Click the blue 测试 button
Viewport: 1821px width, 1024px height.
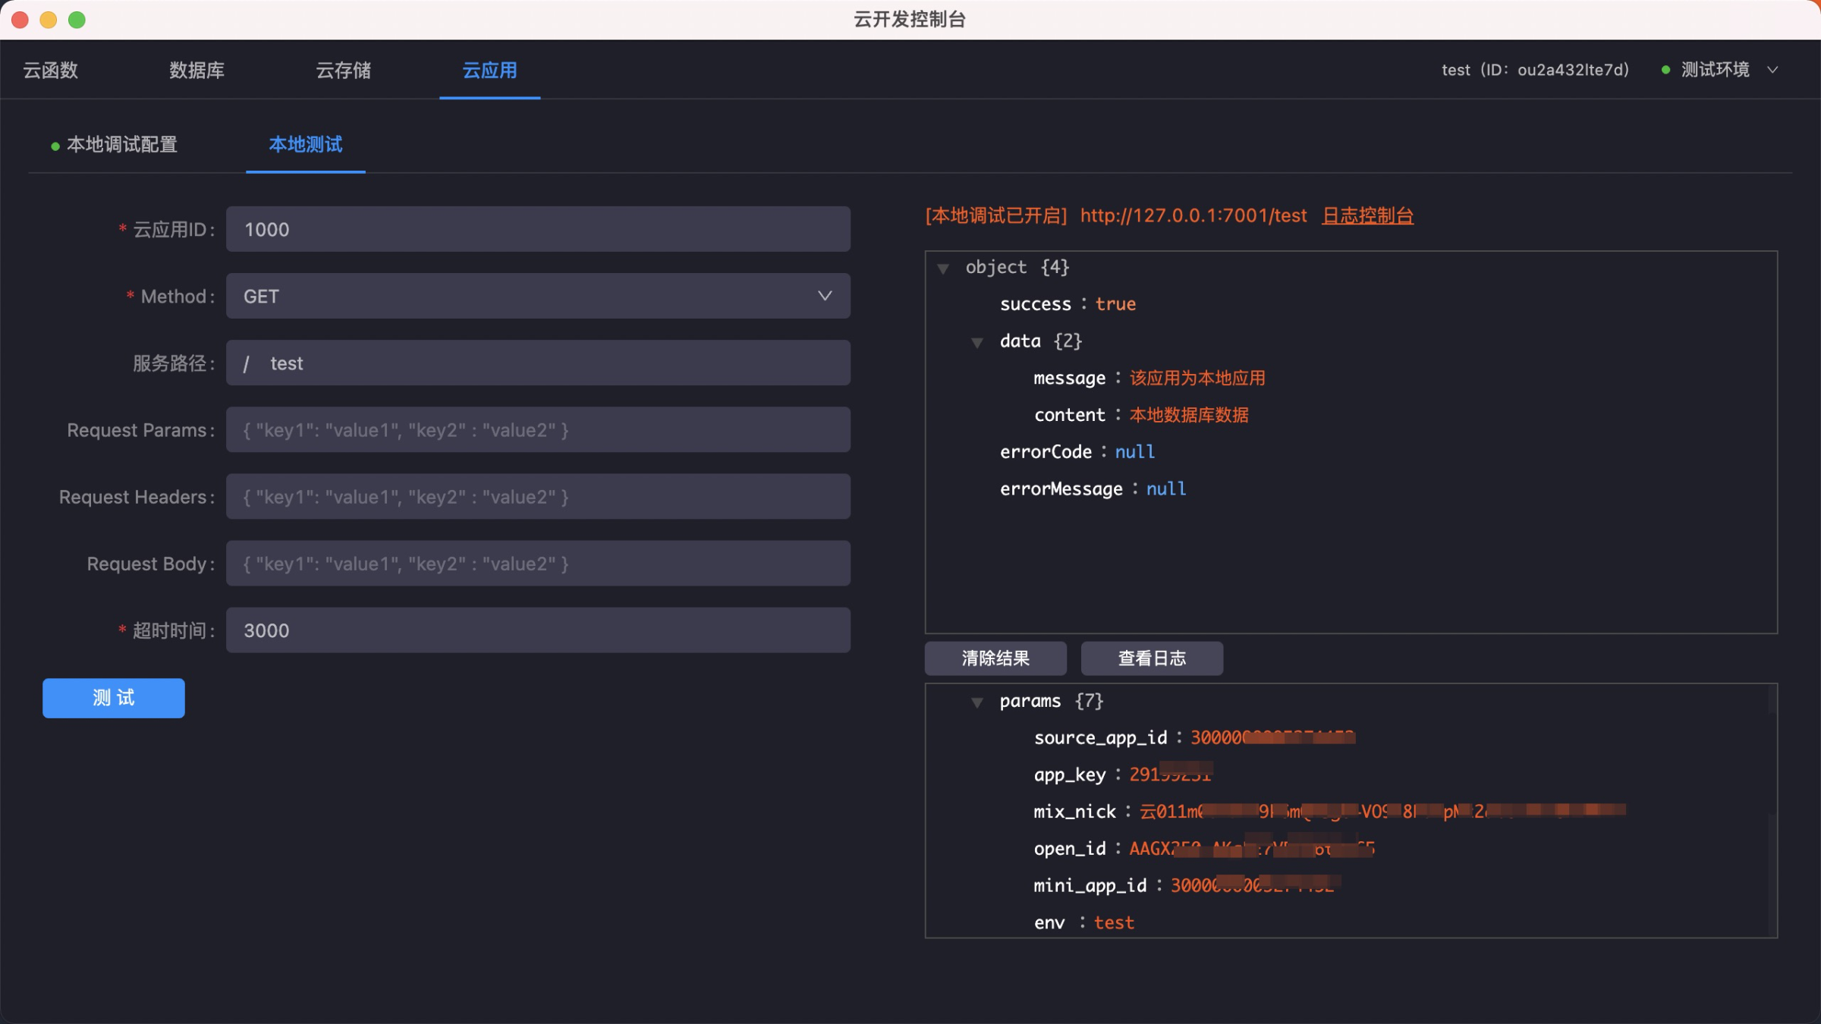114,698
